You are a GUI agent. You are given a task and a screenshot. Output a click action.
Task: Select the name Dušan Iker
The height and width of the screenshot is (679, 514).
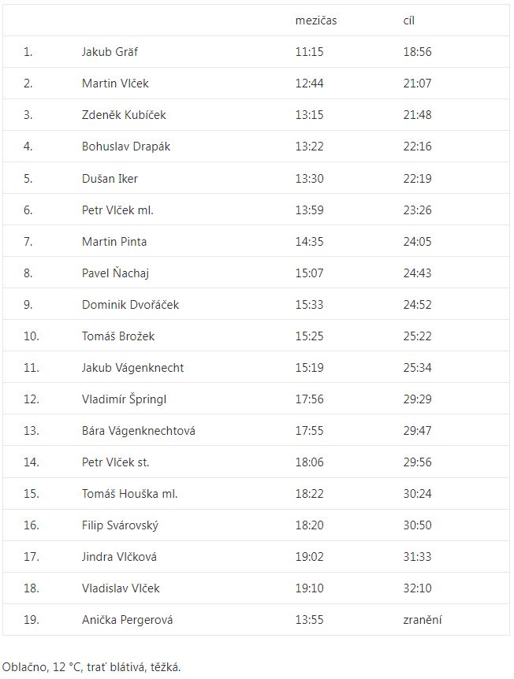pos(110,178)
